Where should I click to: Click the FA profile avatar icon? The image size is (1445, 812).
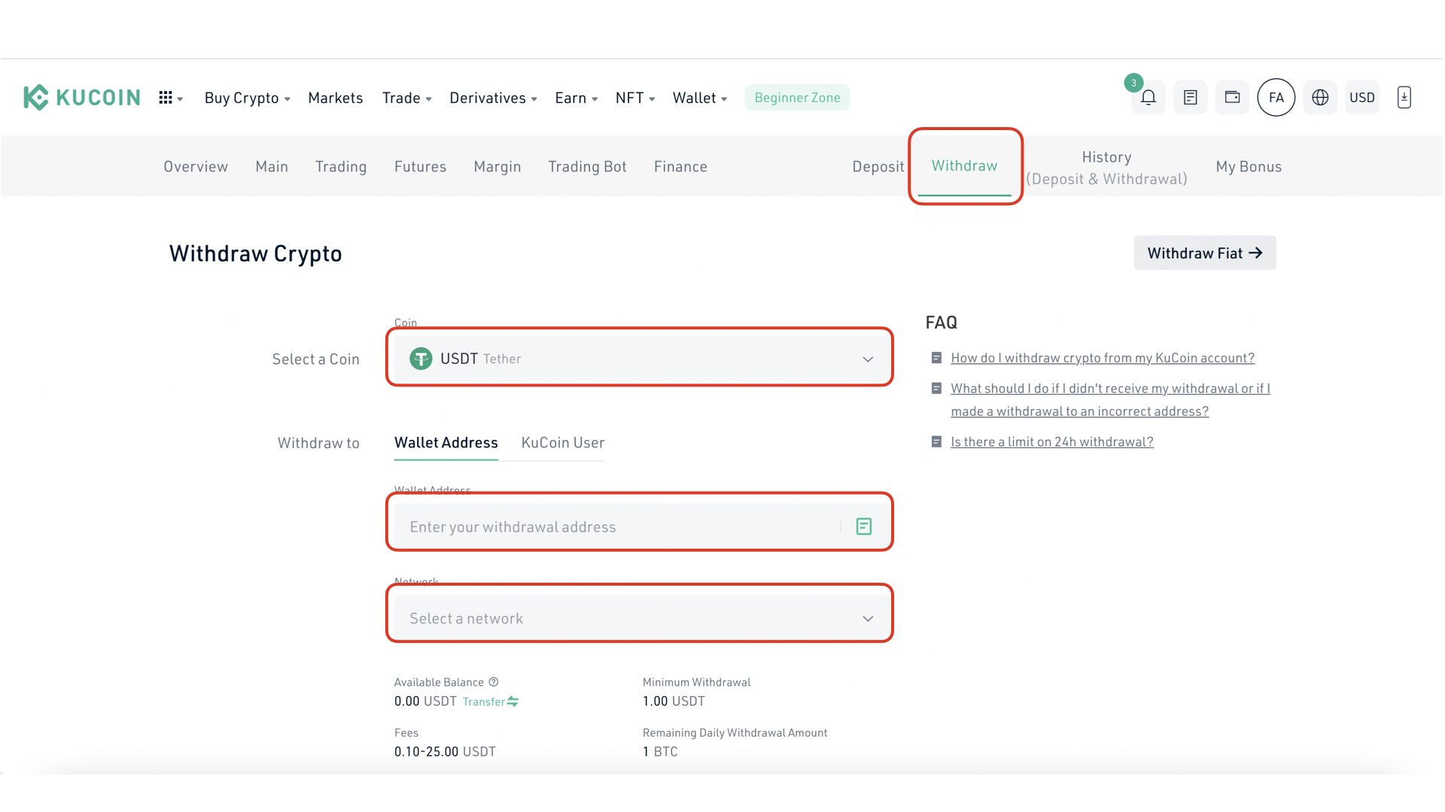1276,97
